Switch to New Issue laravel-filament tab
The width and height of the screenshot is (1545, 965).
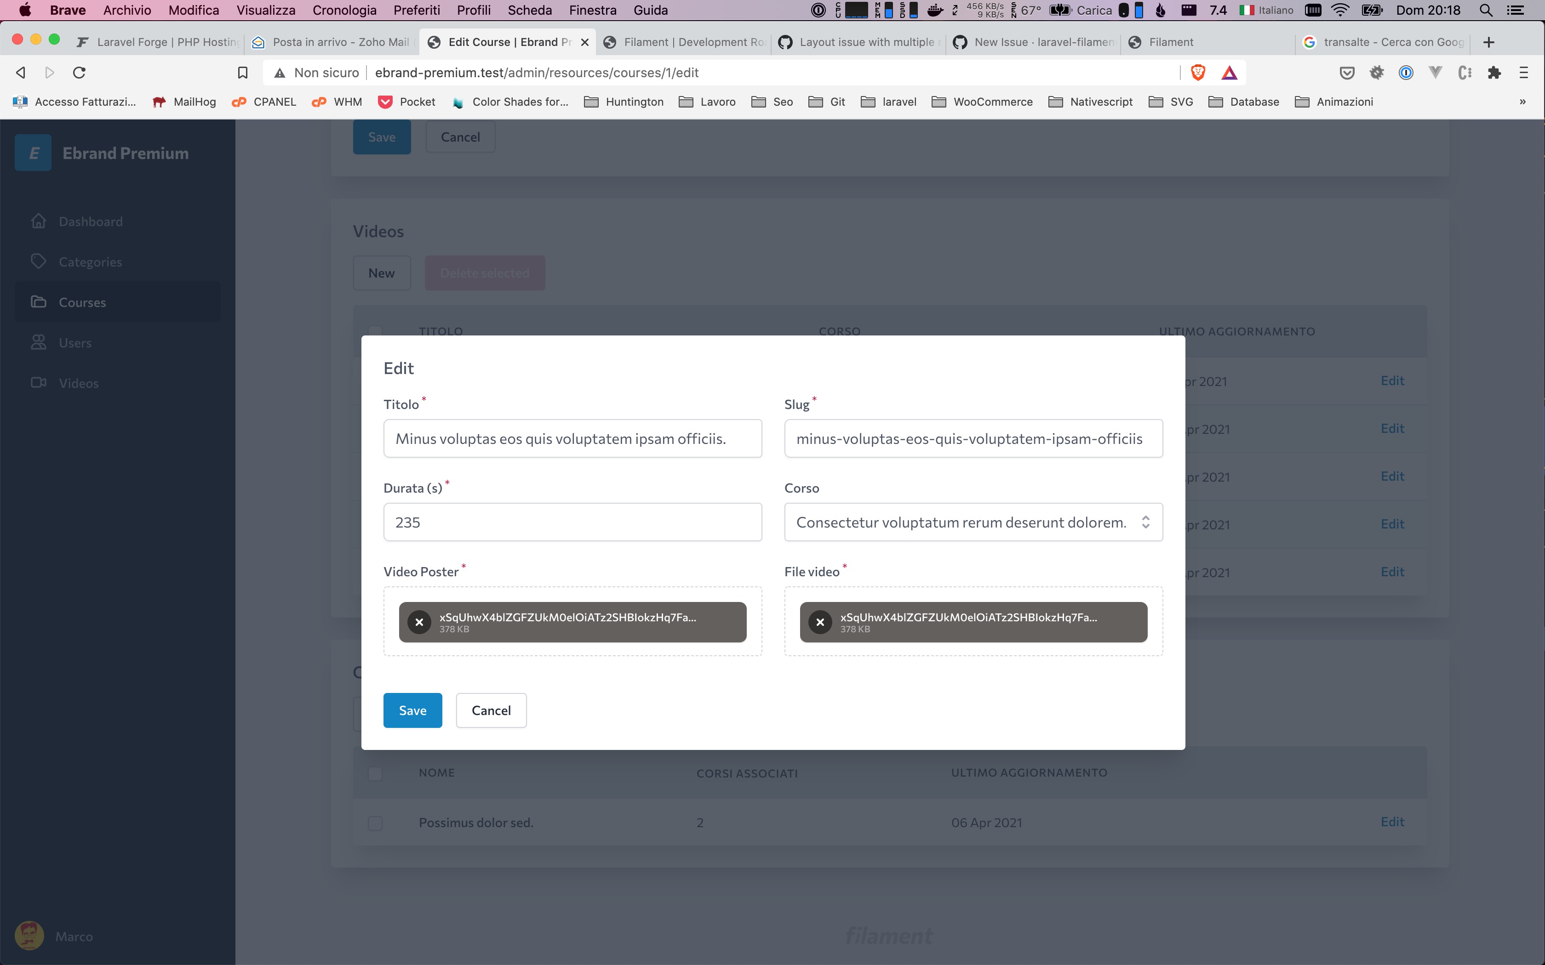(1034, 42)
